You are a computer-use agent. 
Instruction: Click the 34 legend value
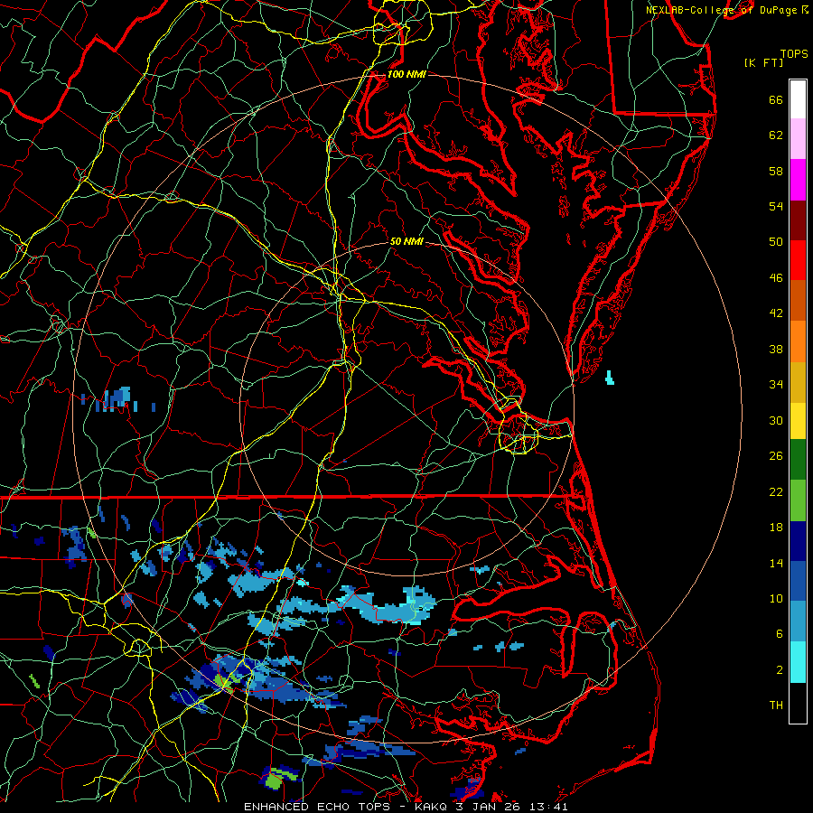coord(776,385)
